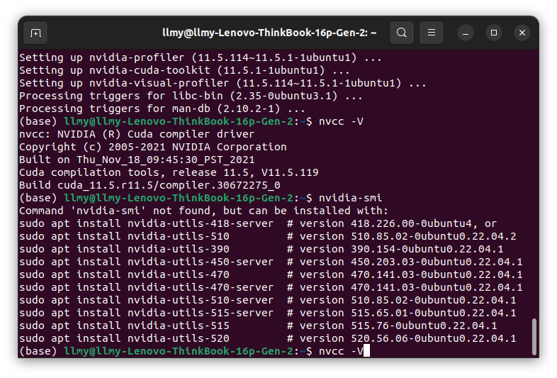Click the 'nvidia-utils-510-server' package name
This screenshot has width=557, height=378.
coord(201,301)
